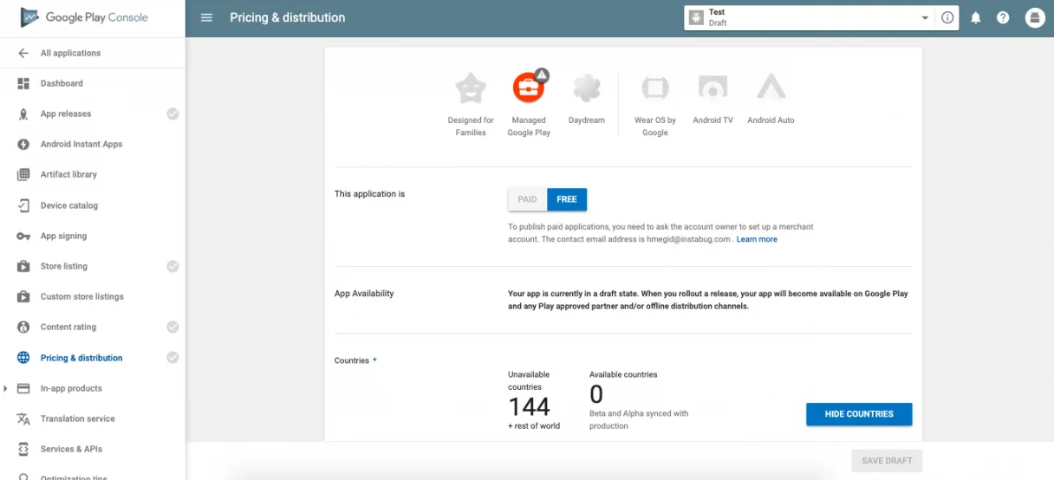Click the Translation service icon
This screenshot has height=480, width=1054.
(x=23, y=418)
